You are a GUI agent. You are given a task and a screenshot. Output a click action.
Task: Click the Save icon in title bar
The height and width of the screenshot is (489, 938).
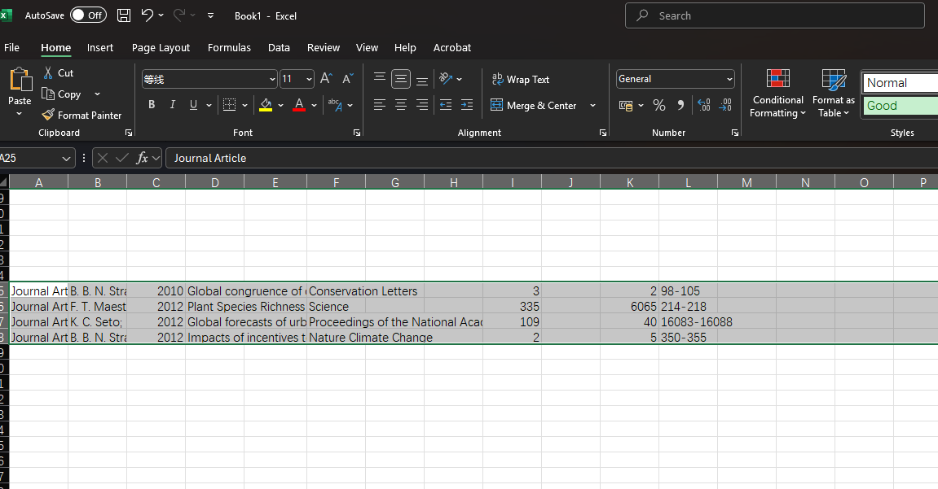124,15
